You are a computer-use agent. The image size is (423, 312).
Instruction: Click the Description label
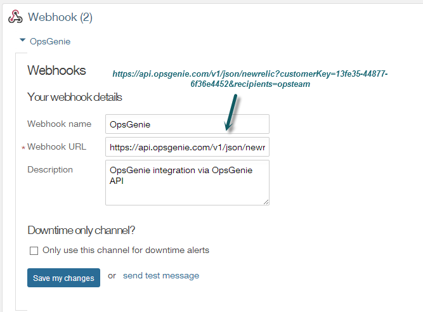tap(50, 169)
